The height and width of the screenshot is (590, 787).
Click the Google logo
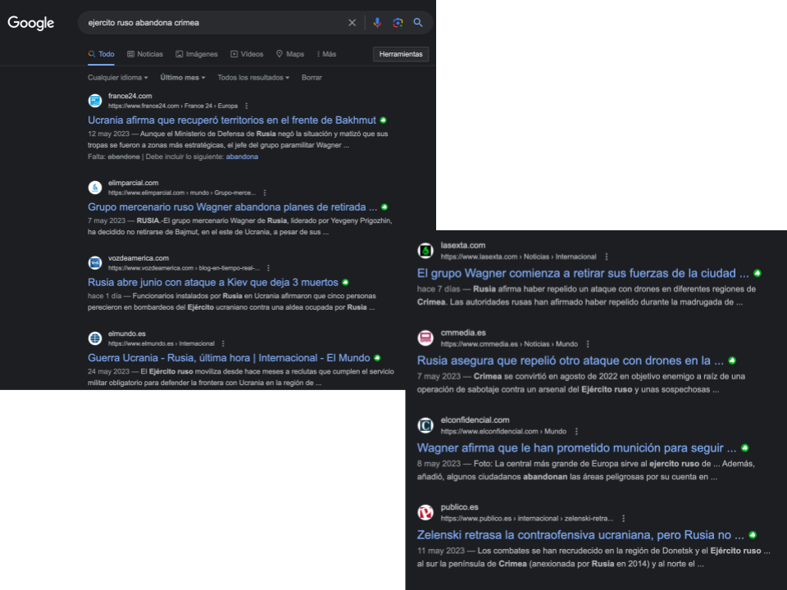[x=30, y=23]
